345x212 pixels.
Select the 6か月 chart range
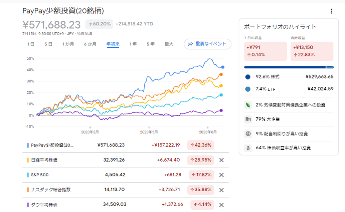pos(90,44)
